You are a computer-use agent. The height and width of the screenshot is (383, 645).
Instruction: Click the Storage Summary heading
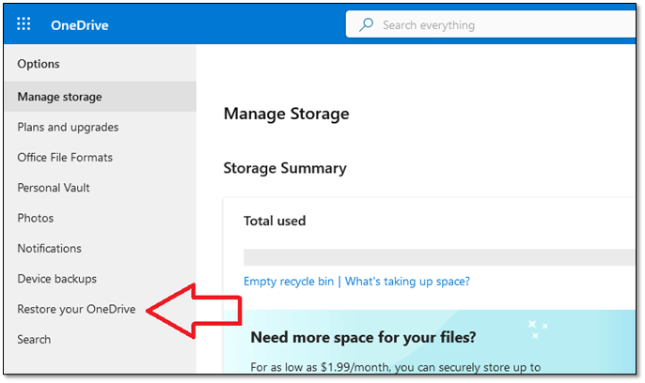pos(285,168)
